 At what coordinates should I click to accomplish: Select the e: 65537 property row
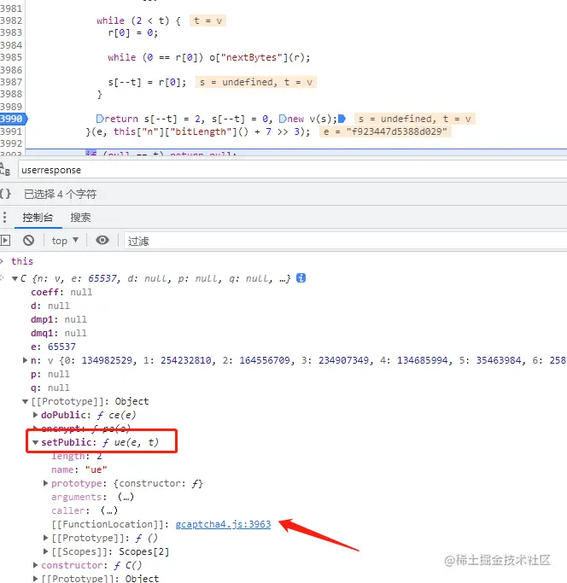tap(53, 347)
